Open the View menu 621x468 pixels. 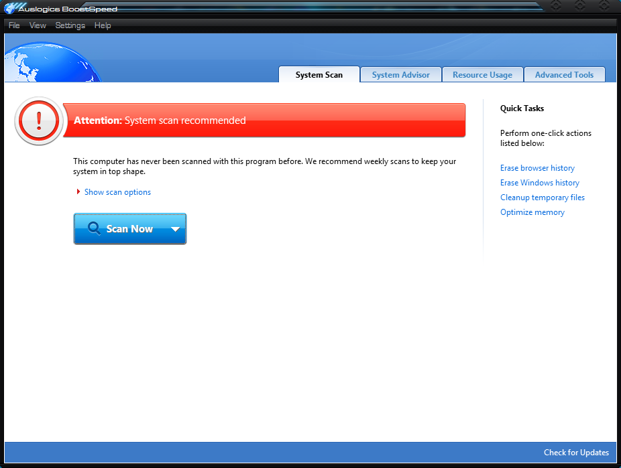coord(38,25)
